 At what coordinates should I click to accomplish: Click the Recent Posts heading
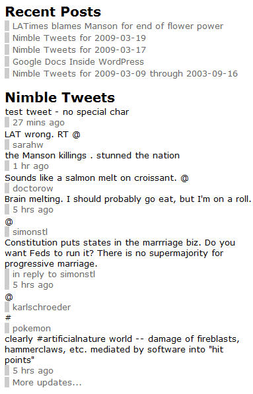pyautogui.click(x=53, y=12)
